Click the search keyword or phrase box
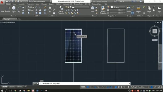Screen dimensions: 163x92 103,1
